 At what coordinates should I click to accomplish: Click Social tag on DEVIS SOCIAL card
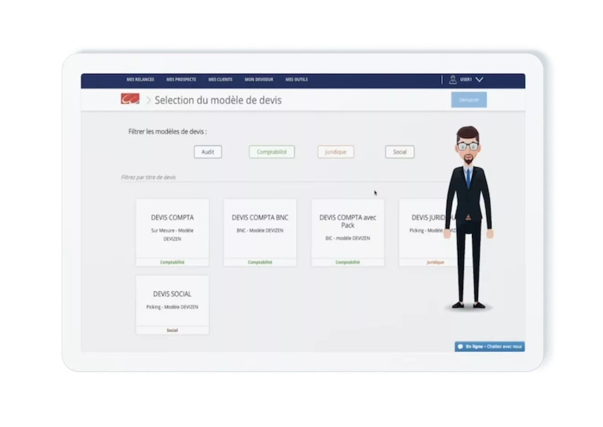[x=172, y=330]
